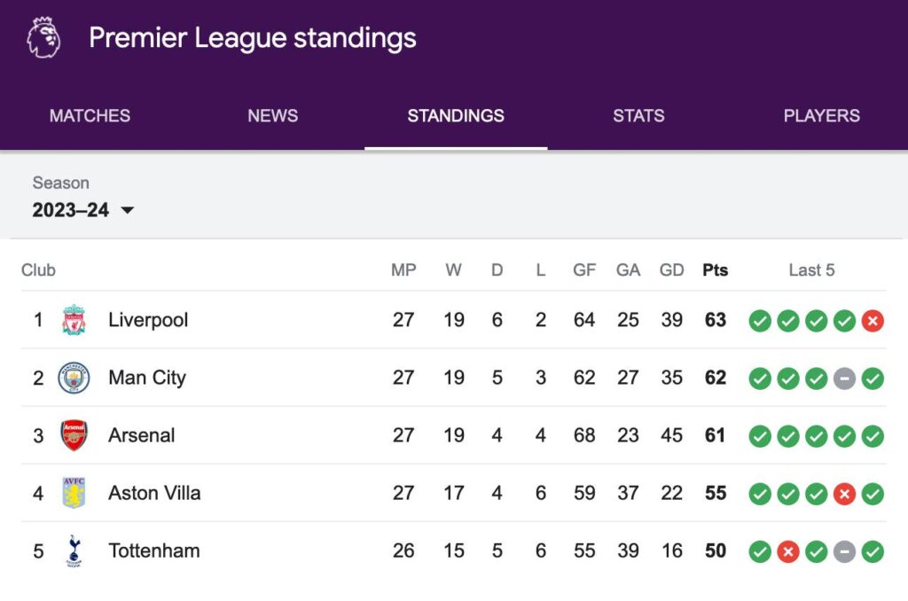Click Tottenham's grey draw icon in Last 5
The height and width of the screenshot is (601, 908).
click(844, 551)
